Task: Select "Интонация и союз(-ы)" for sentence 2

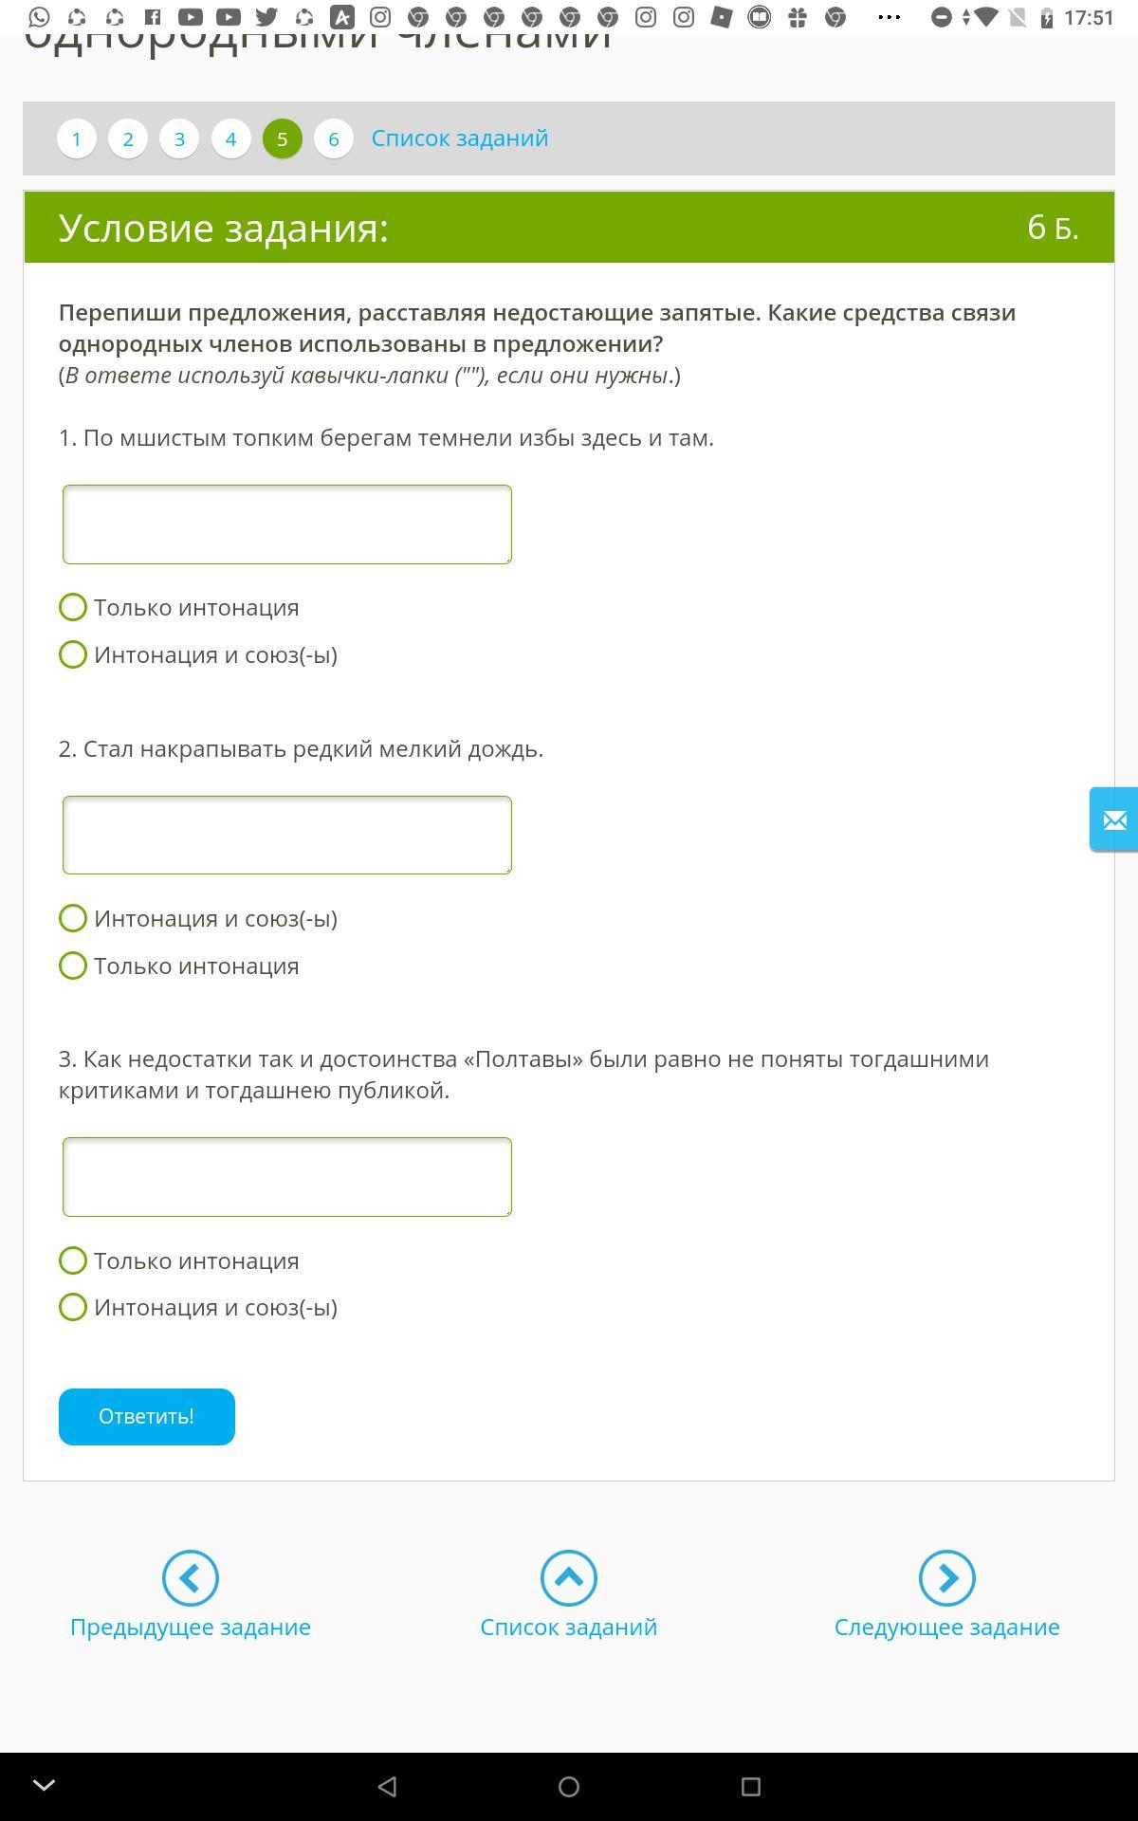Action: 73,918
